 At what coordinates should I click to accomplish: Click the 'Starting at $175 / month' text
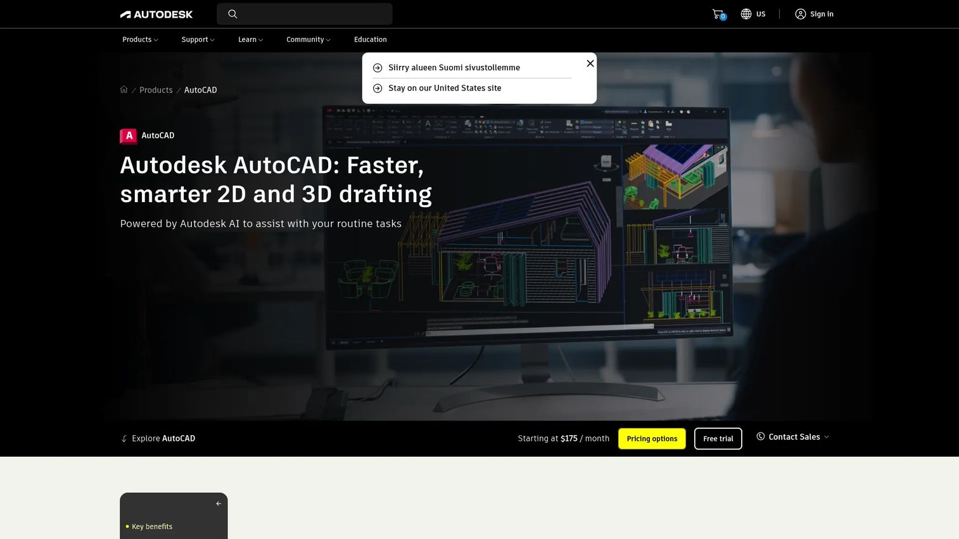[x=564, y=438]
